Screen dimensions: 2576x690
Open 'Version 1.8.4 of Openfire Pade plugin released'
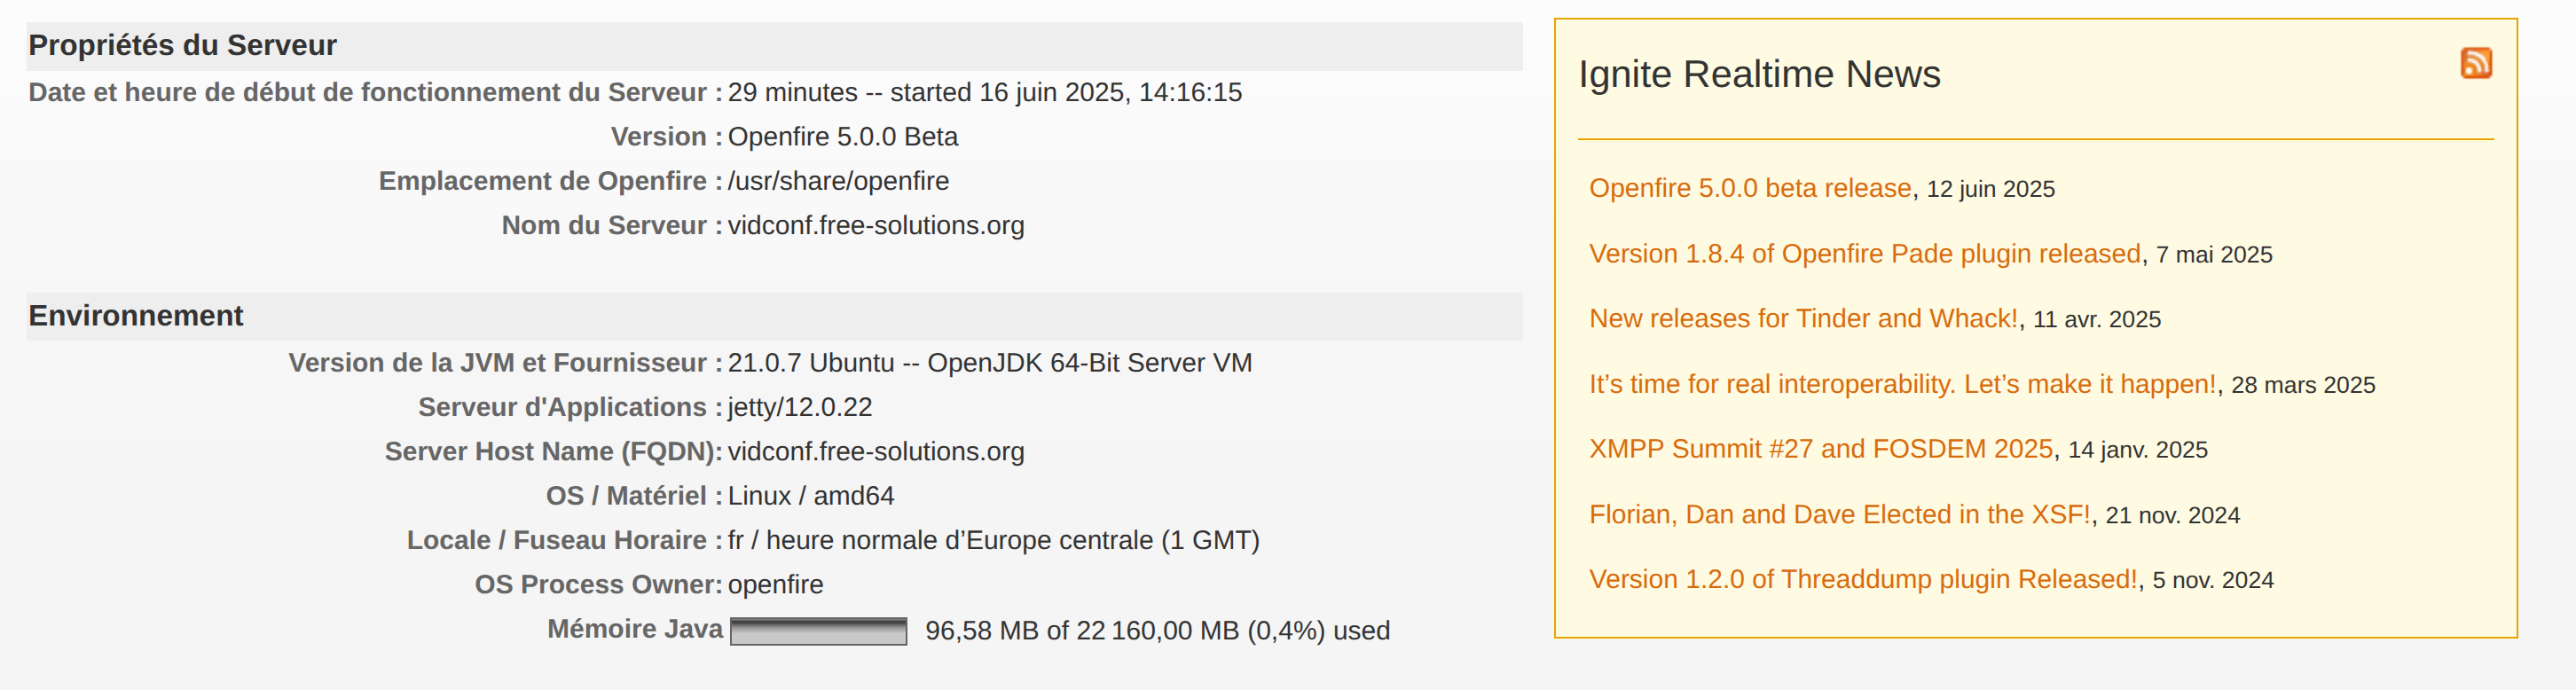click(x=1865, y=254)
